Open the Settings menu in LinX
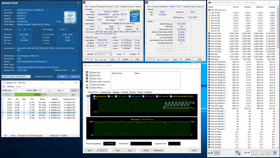280x158 pixels. [10, 87]
